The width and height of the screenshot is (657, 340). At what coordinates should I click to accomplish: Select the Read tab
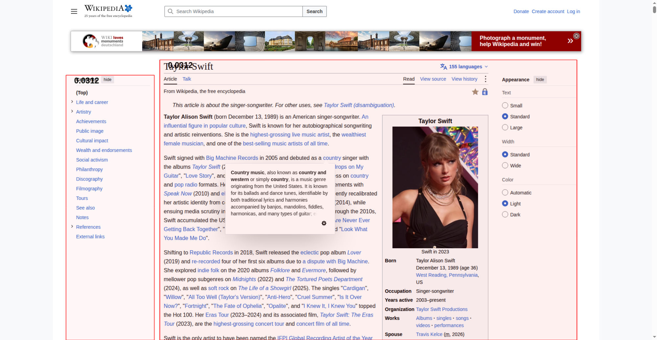tap(409, 79)
